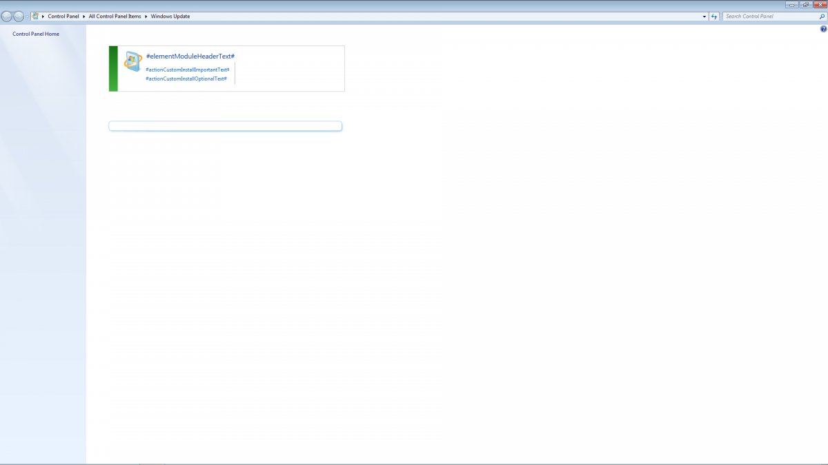Expand the arrow after Control Panel breadcrumb
This screenshot has width=828, height=465.
click(84, 16)
